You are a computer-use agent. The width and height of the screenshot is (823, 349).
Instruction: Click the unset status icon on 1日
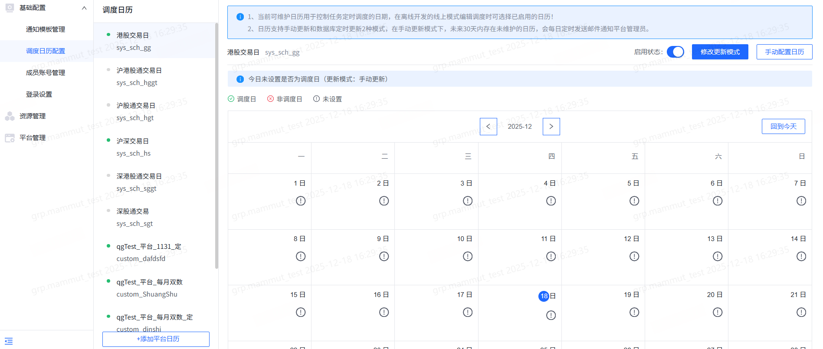click(x=301, y=201)
